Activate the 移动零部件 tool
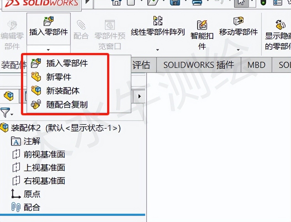Image resolution: width=291 pixels, height=222 pixels. 238,26
